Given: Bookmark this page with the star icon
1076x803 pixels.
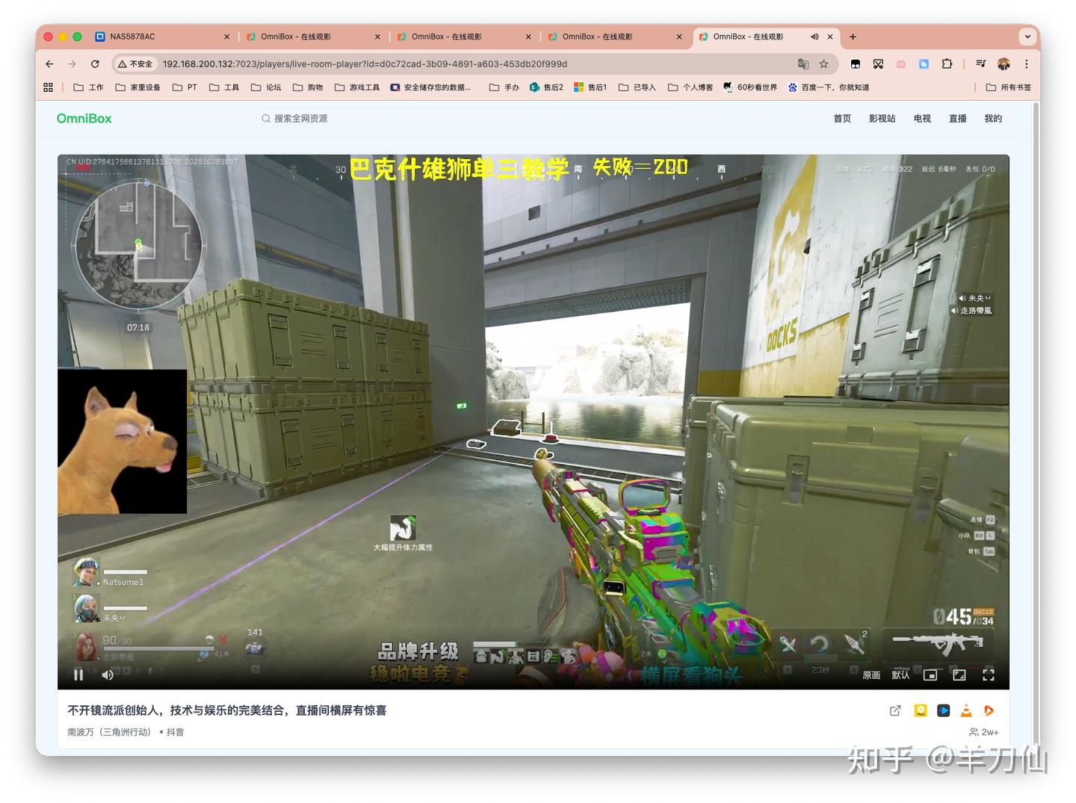Looking at the screenshot, I should click(x=823, y=64).
